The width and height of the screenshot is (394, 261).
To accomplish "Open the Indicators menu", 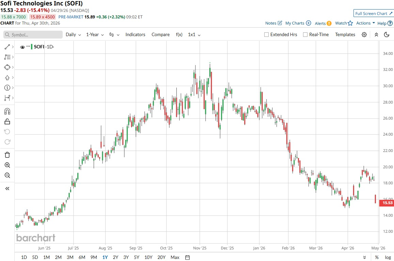I will [135, 35].
